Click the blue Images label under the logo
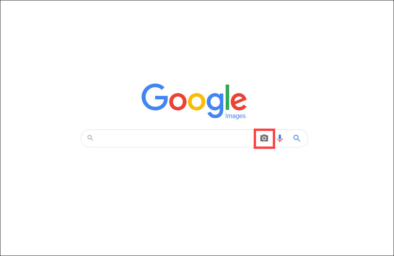Viewport: 394px width, 256px height. coord(235,116)
